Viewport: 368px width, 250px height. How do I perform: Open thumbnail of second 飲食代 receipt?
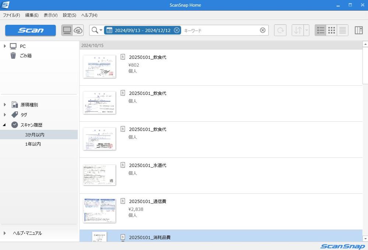click(99, 103)
